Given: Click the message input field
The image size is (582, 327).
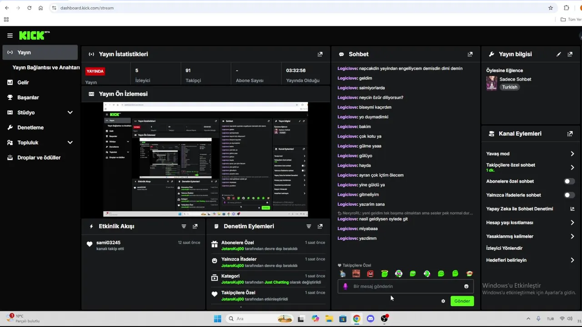Looking at the screenshot, I should (406, 286).
